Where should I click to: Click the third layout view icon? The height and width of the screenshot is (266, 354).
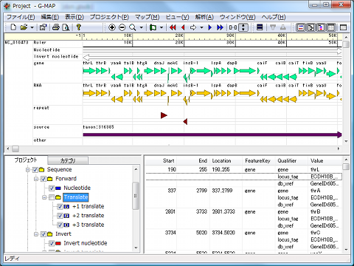321,27
